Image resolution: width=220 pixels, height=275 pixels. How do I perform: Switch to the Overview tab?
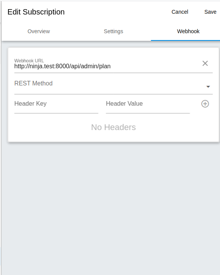click(39, 31)
